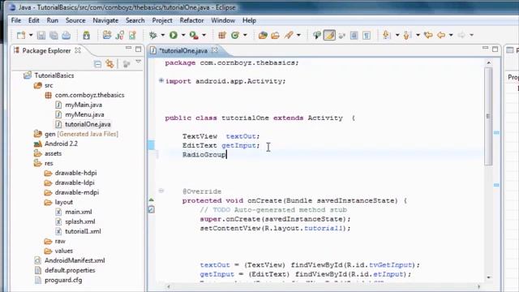The image size is (519, 292).
Task: Select the tutorialOne.java editor tab
Action: (x=183, y=50)
